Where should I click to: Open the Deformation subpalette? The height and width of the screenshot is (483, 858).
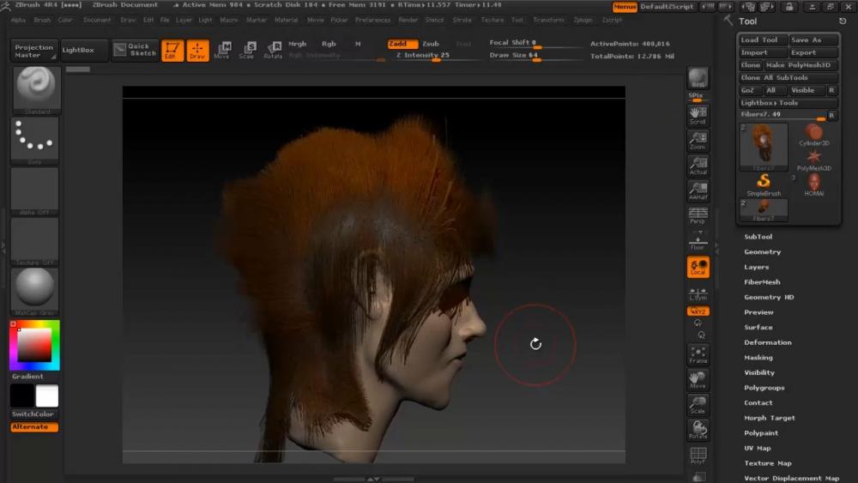[767, 342]
